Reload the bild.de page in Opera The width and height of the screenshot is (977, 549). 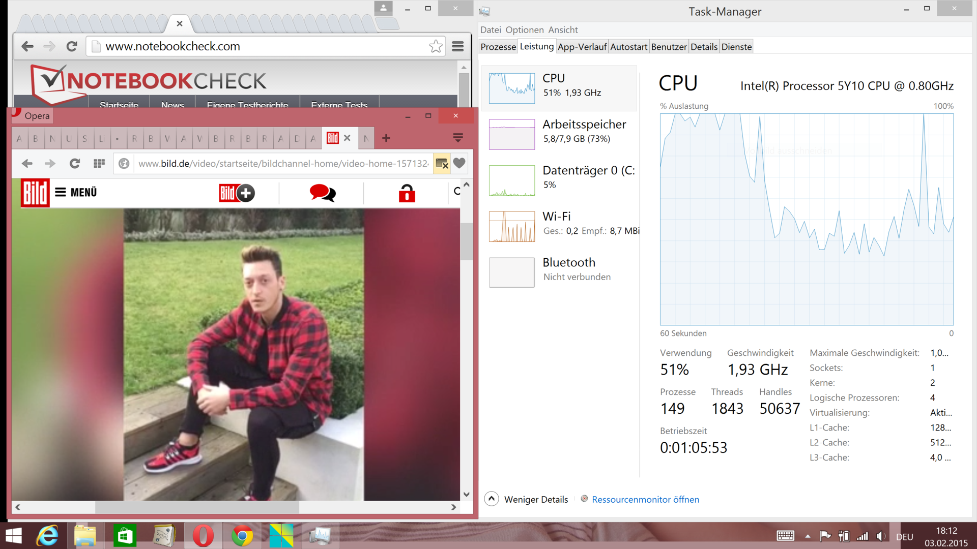75,164
